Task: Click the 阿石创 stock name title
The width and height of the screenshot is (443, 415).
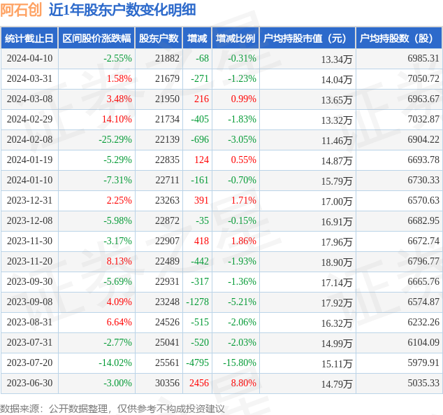Action: pyautogui.click(x=21, y=10)
